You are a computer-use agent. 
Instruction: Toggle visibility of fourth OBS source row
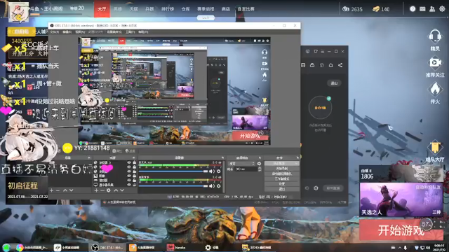pyautogui.click(x=129, y=176)
